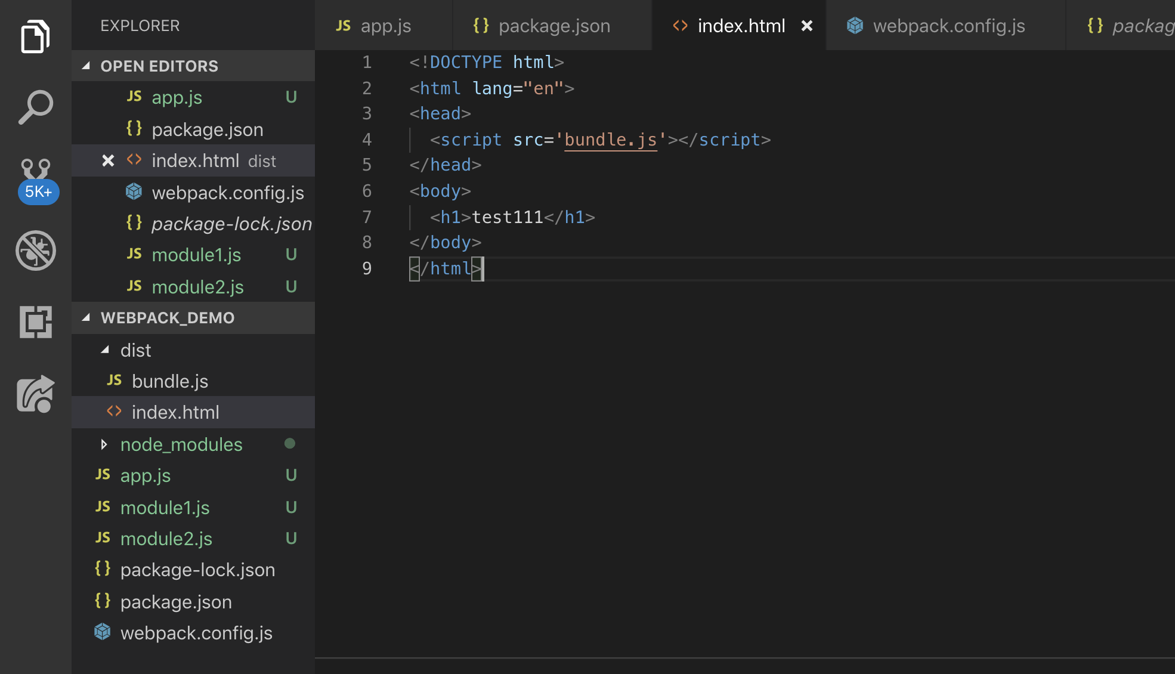This screenshot has height=674, width=1175.
Task: Switch to the webpack.config.js tab
Action: point(948,26)
